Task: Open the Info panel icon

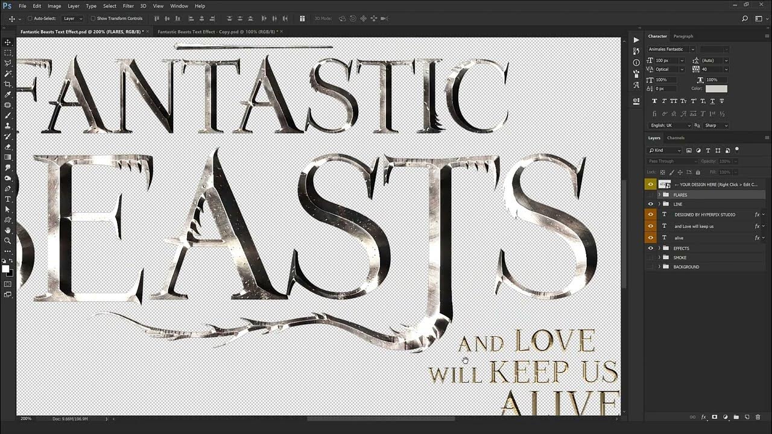Action: coord(636,63)
